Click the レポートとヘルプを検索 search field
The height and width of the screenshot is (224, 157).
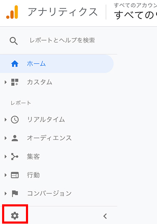pyautogui.click(x=62, y=41)
